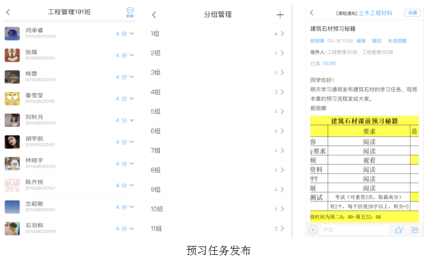Click the 收藏 favorite button
434x260 pixels.
coord(412,13)
